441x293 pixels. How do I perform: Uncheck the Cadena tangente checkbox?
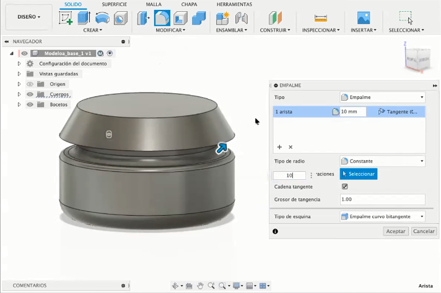(345, 187)
